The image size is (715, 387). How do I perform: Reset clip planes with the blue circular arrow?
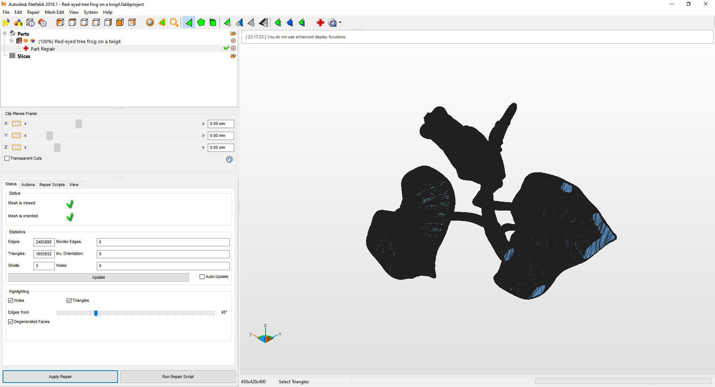click(x=229, y=159)
